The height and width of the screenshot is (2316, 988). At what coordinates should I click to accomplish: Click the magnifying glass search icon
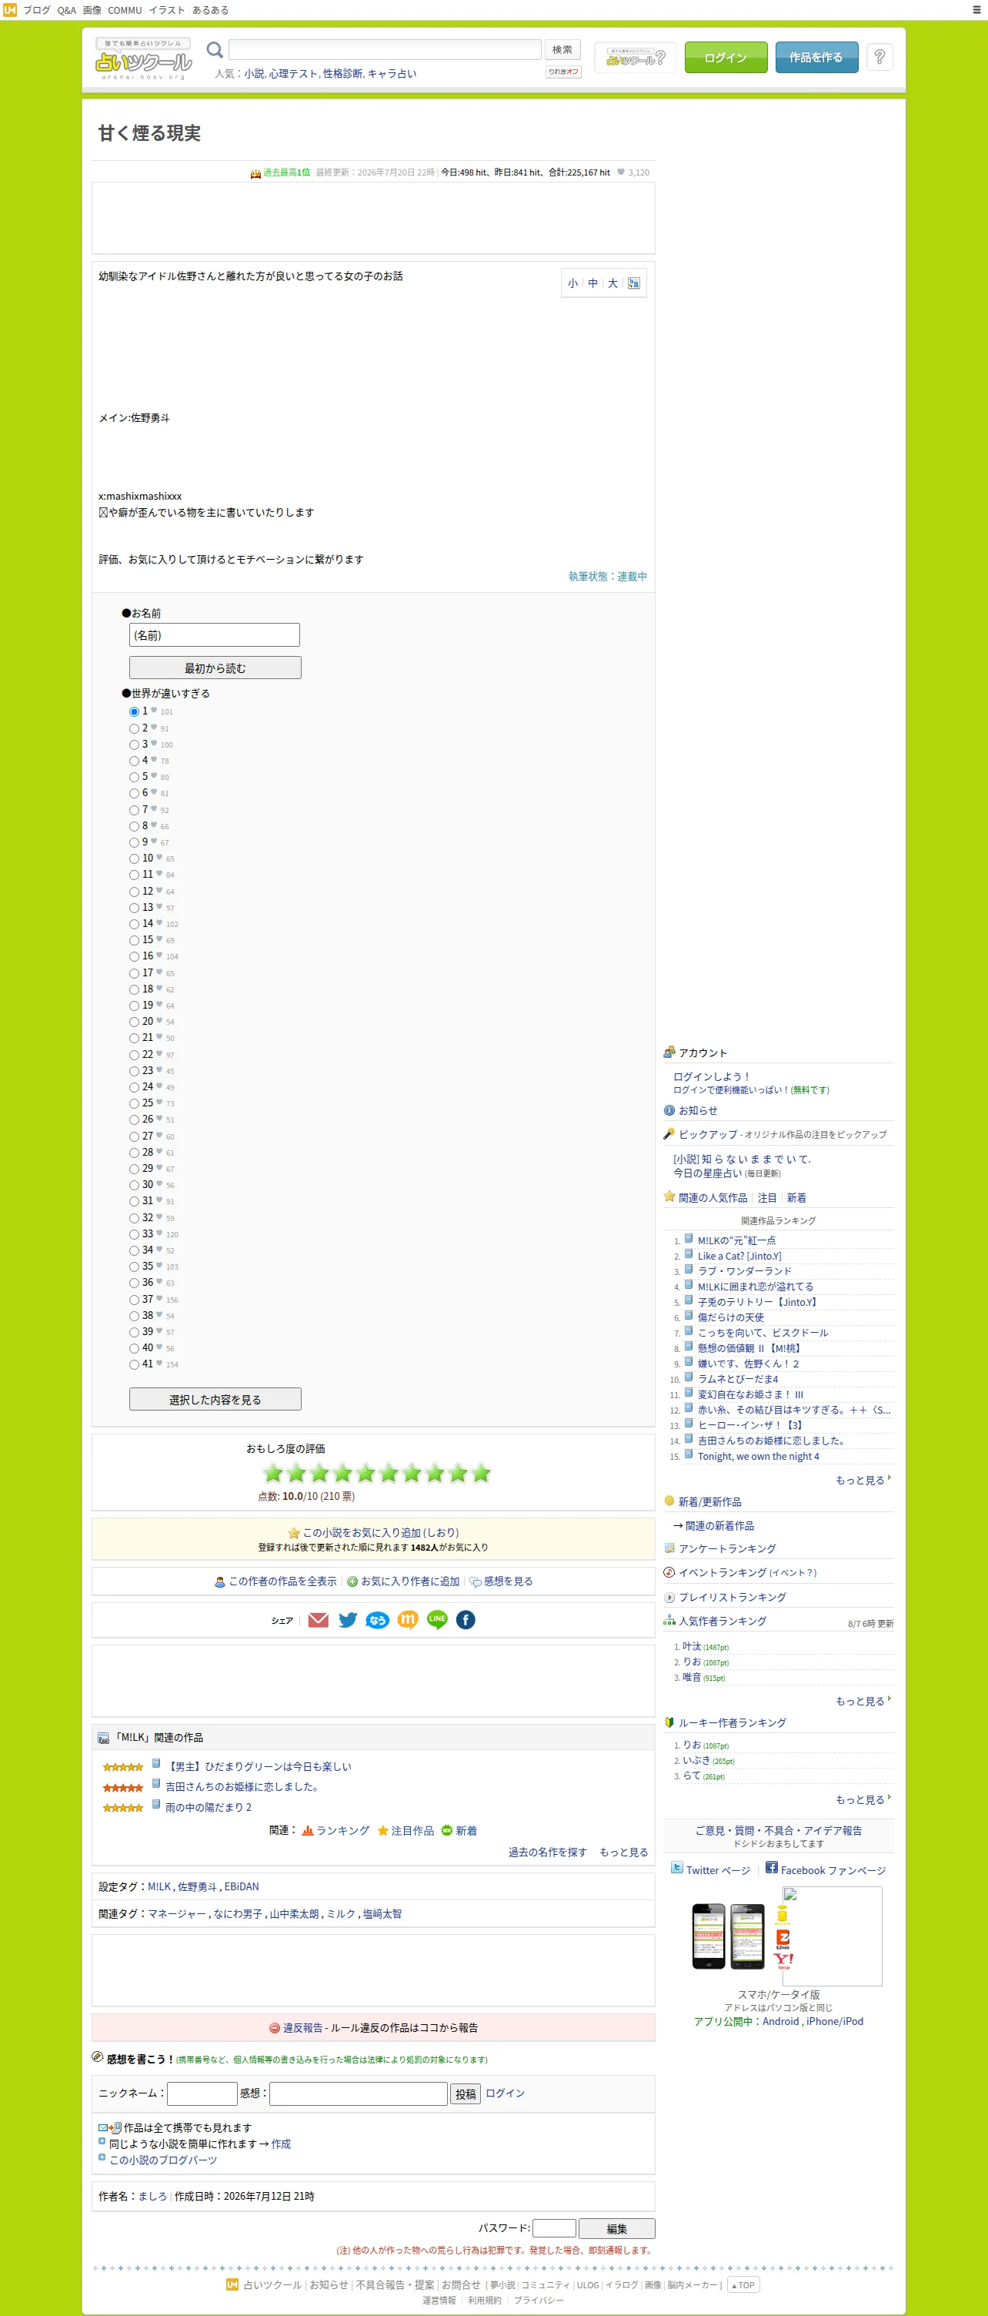click(215, 49)
